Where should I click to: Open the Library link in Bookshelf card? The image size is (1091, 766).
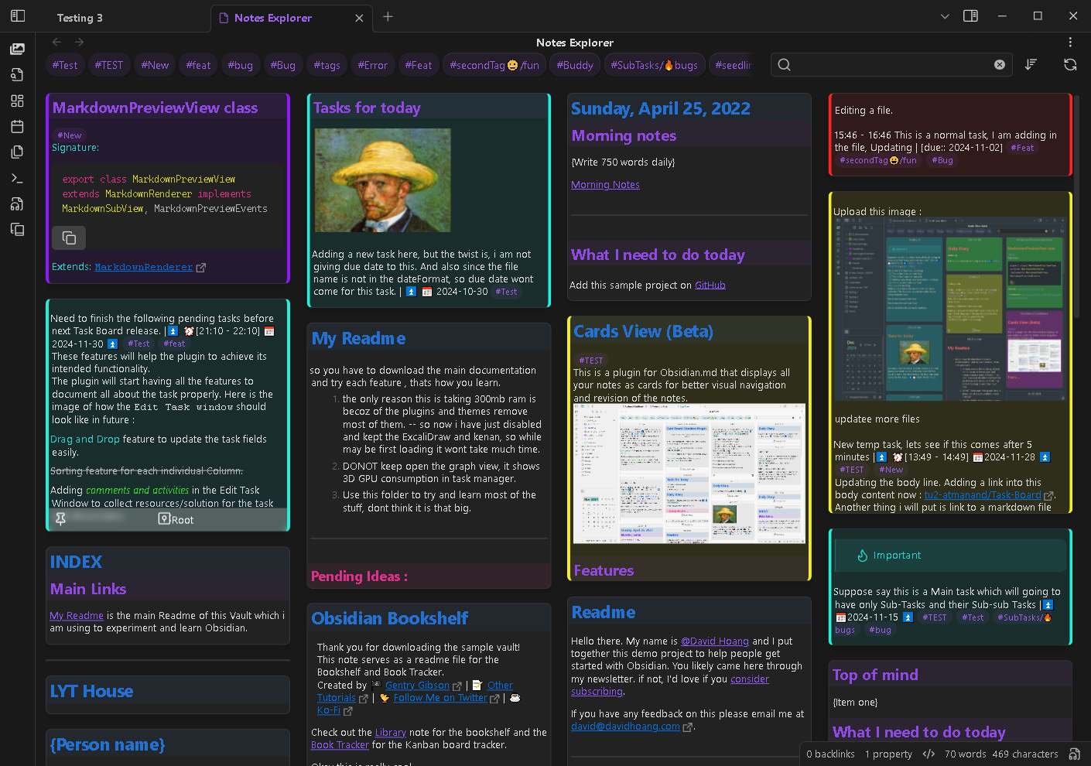click(x=390, y=732)
